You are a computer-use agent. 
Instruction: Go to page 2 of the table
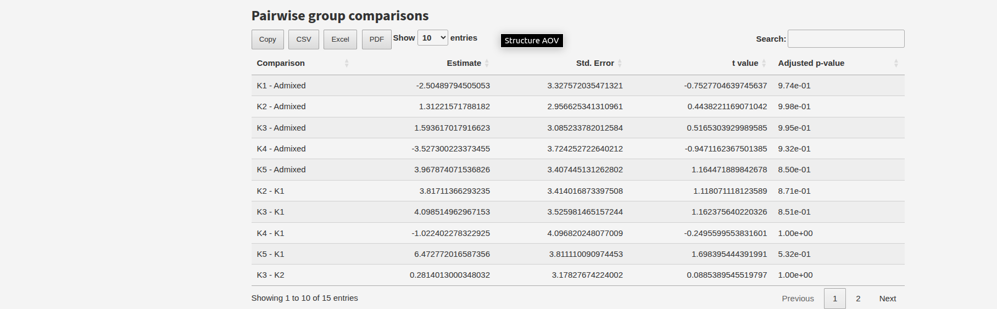coord(858,299)
